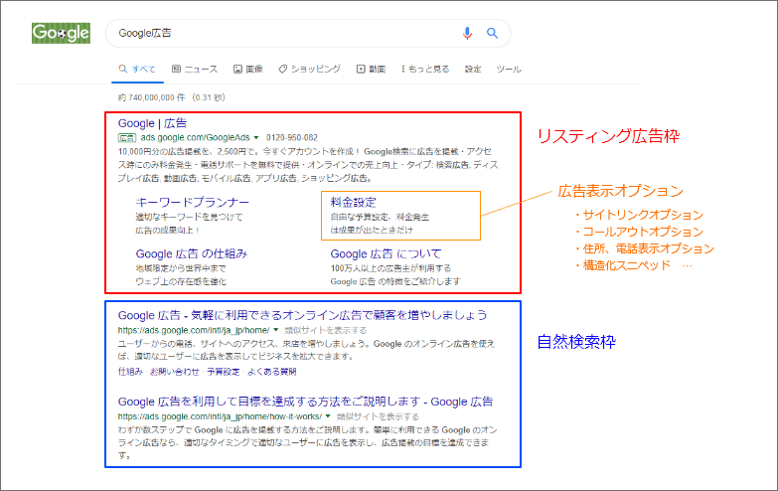Click the first 類似サイトを表示する link
Viewport: 778px width, 491px height.
(326, 330)
